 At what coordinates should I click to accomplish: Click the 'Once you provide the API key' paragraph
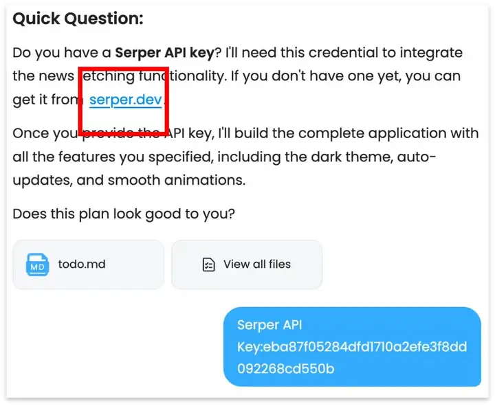pos(245,157)
